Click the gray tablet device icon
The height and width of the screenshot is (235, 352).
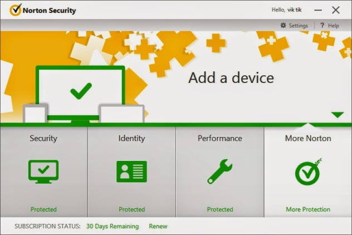tap(121, 114)
